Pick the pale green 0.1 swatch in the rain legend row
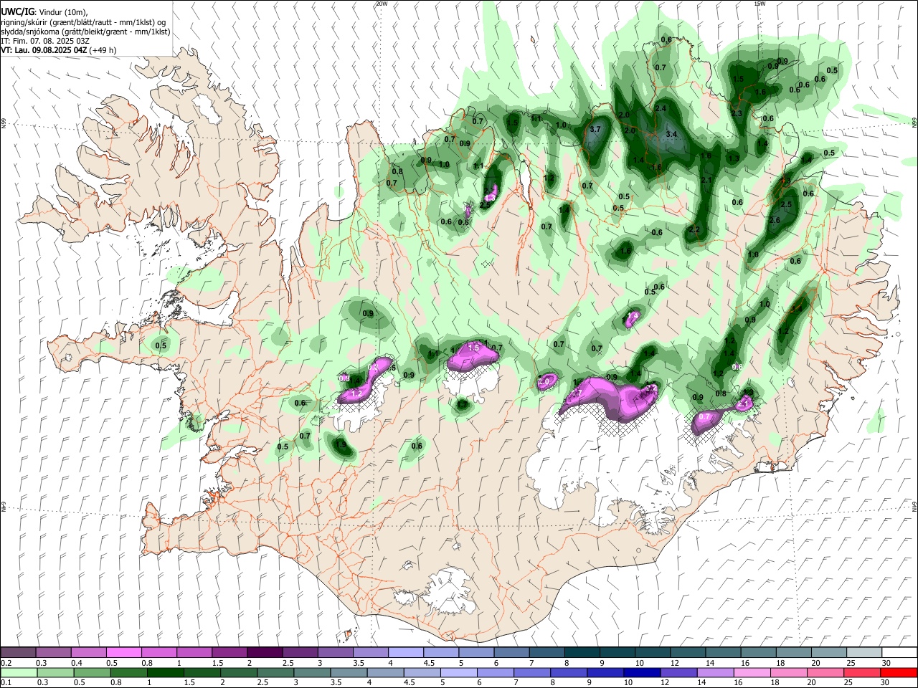Image resolution: width=918 pixels, height=688 pixels. 18,672
